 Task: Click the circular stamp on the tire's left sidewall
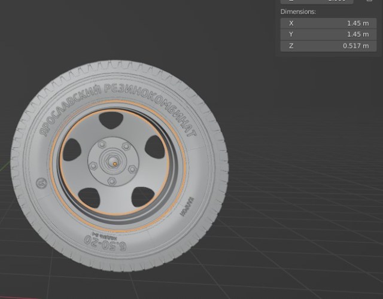click(x=41, y=182)
